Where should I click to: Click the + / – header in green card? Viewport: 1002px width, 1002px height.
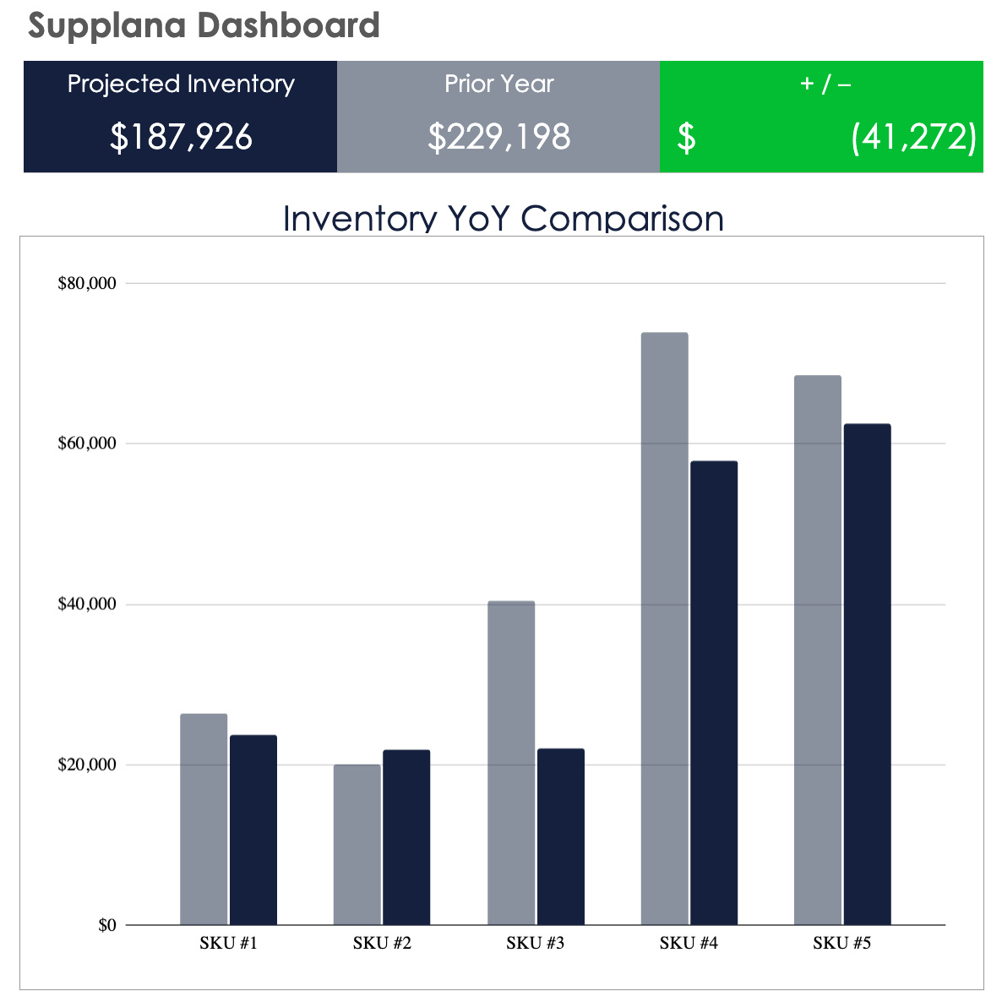click(x=825, y=84)
